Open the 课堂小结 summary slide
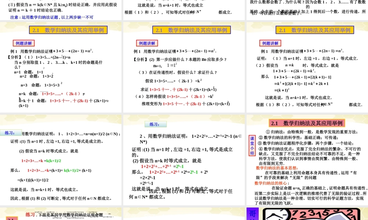This screenshot has width=368, height=220. point(307,160)
